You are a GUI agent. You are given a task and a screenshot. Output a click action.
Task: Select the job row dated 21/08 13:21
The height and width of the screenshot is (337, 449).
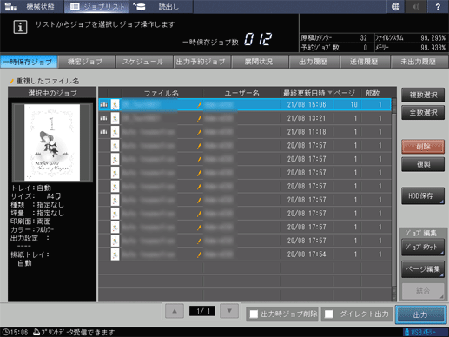pyautogui.click(x=245, y=118)
